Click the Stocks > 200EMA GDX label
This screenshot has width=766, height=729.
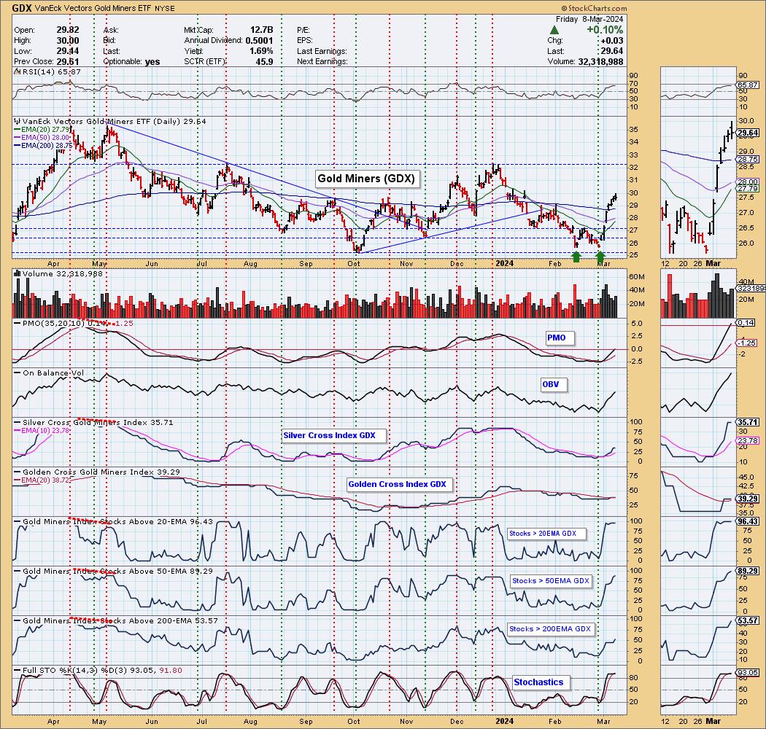point(550,629)
